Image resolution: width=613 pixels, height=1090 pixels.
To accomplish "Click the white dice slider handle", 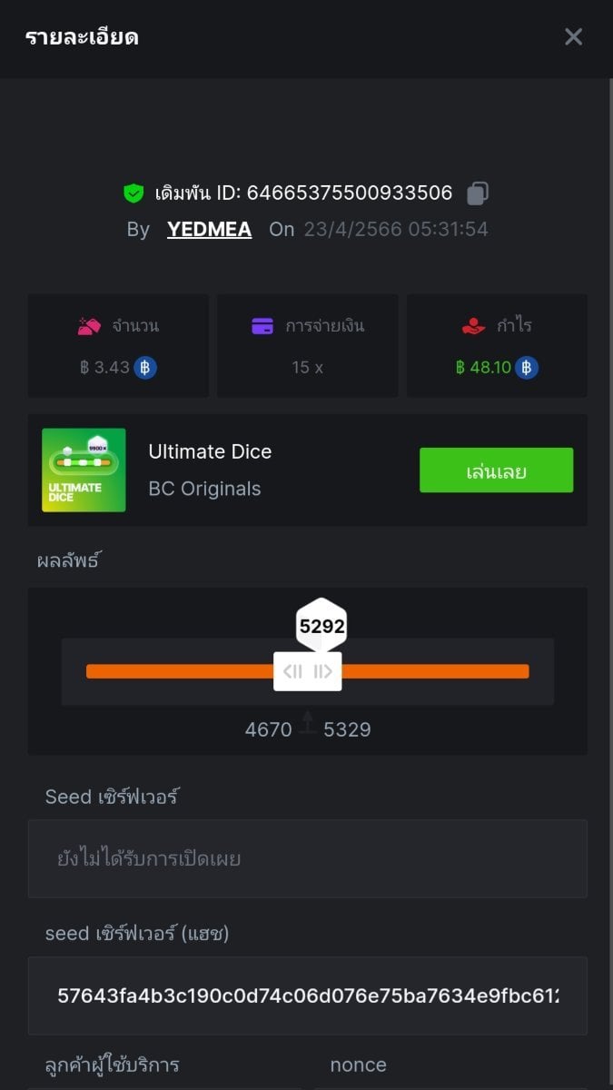I will (308, 672).
